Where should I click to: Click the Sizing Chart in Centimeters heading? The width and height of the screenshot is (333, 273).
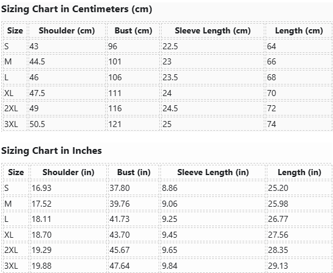(x=77, y=9)
